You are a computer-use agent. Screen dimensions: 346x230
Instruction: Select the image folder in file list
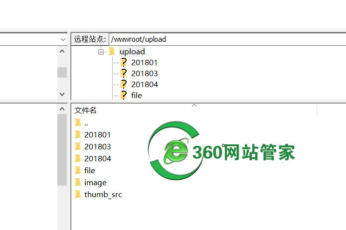click(x=95, y=182)
